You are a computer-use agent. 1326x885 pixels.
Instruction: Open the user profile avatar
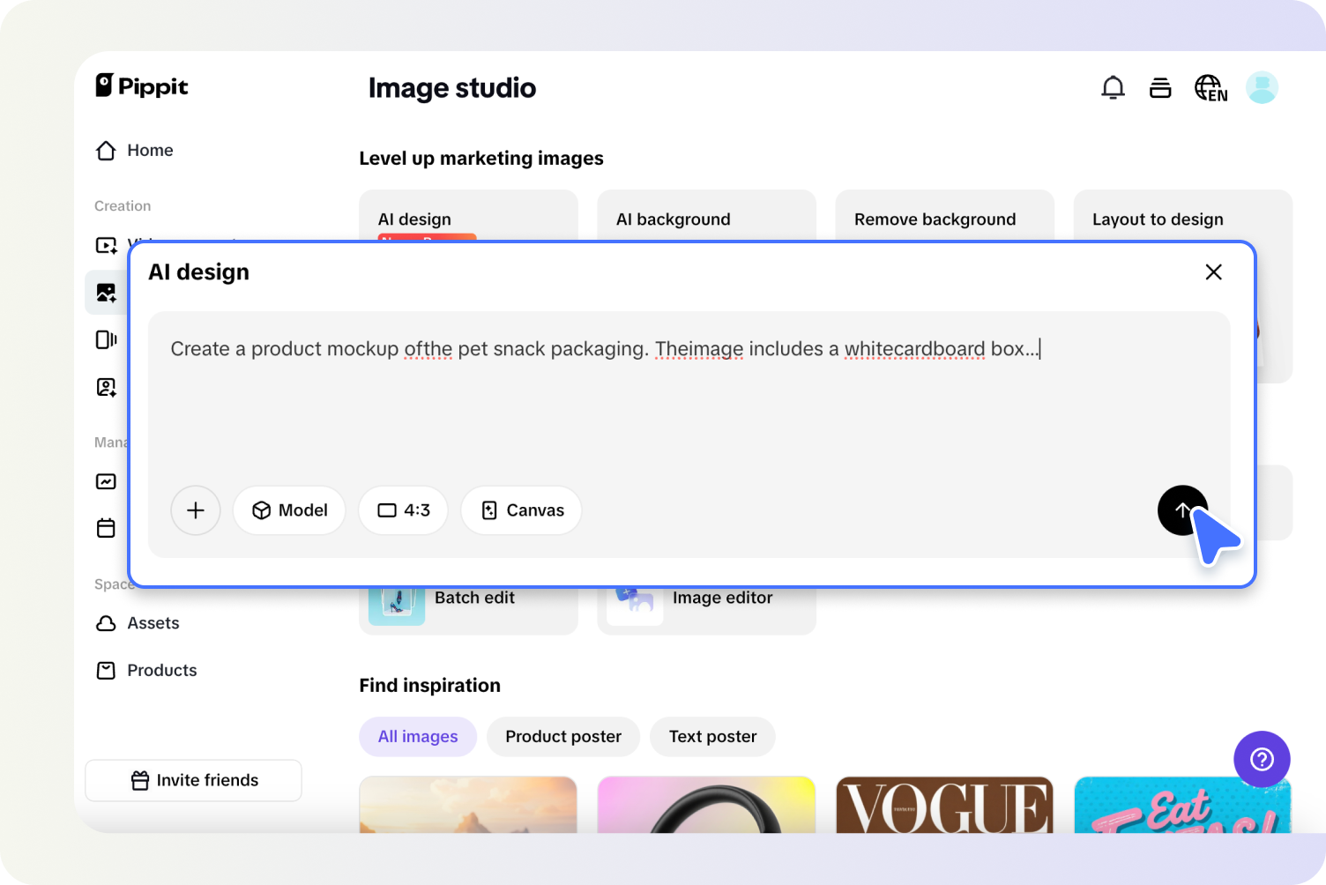coord(1262,87)
